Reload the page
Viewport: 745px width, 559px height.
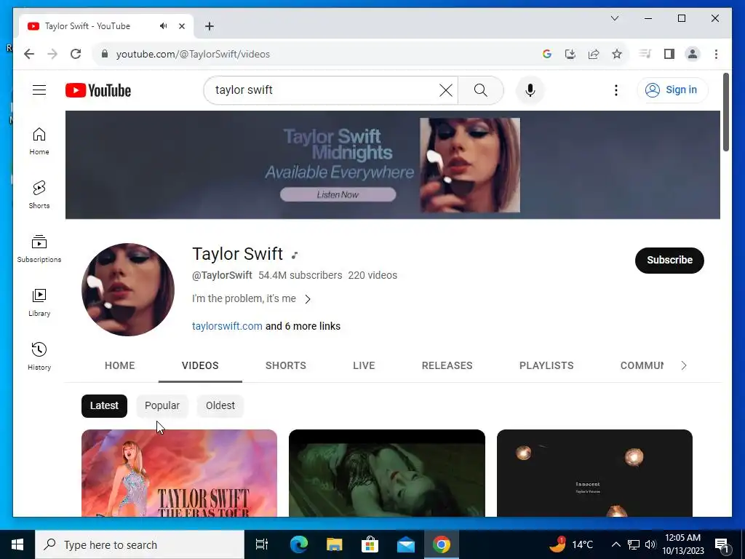tap(76, 54)
